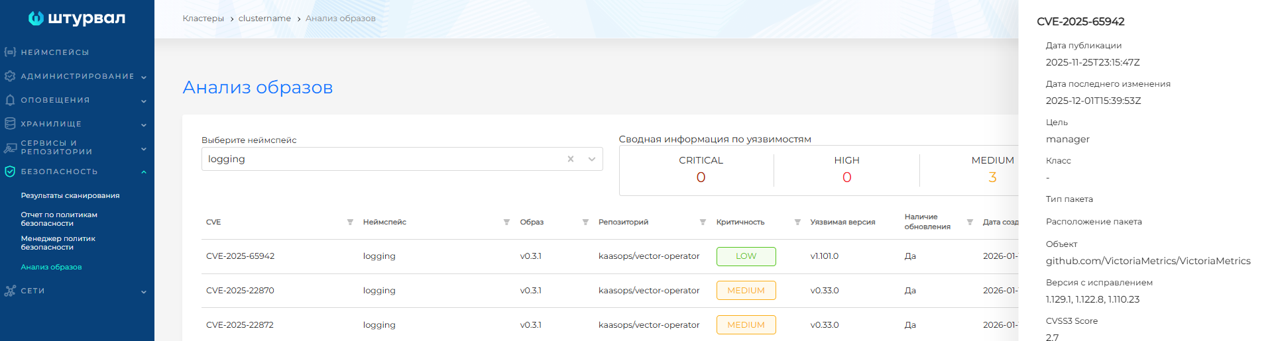
Task: Select CVE-2025-22870 table cell
Action: click(240, 291)
